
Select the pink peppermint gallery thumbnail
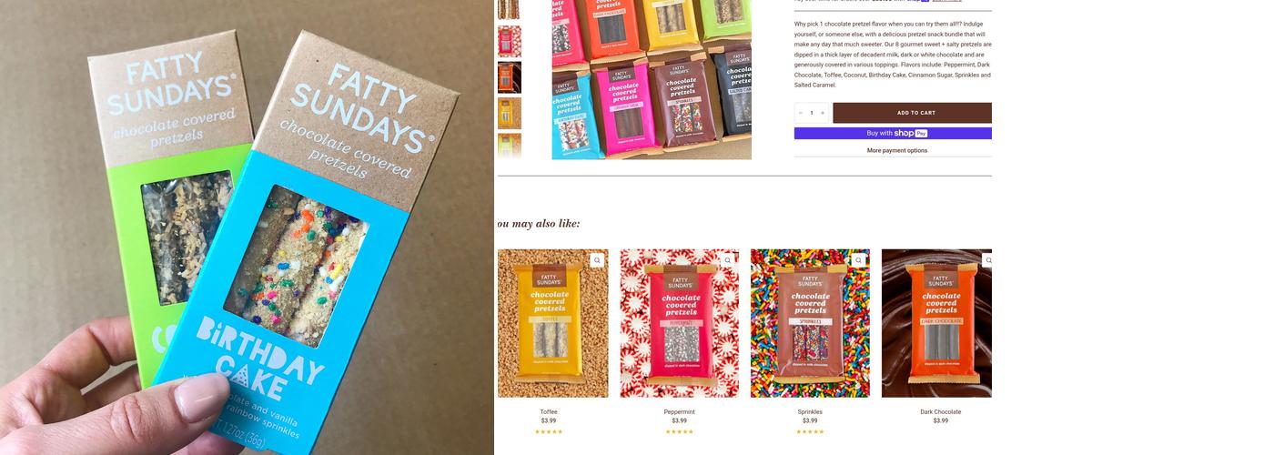[510, 42]
